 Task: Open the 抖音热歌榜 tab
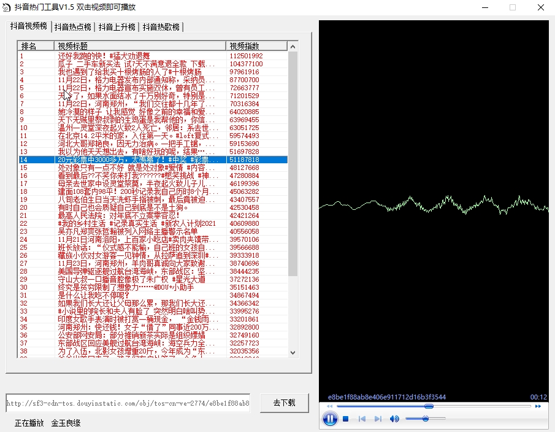coord(161,27)
